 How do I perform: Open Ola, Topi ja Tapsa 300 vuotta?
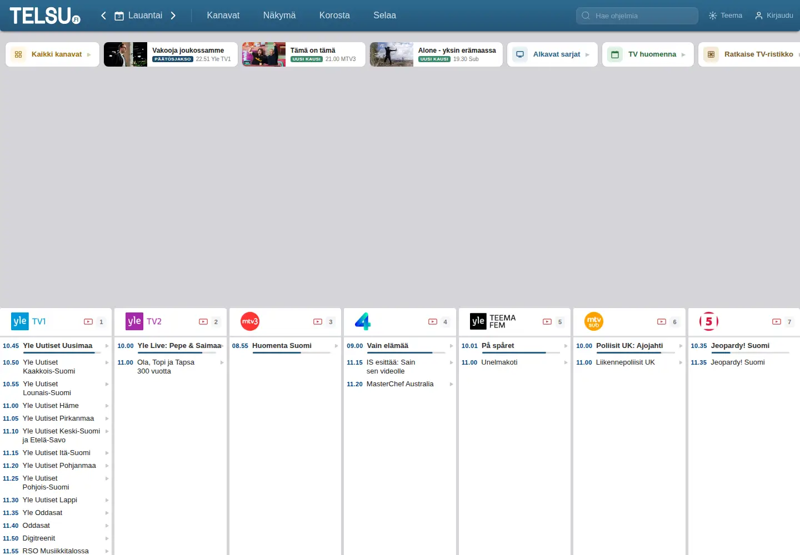166,367
